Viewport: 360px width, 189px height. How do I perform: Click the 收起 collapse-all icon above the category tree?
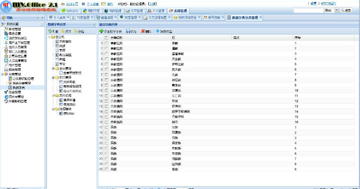pos(76,31)
